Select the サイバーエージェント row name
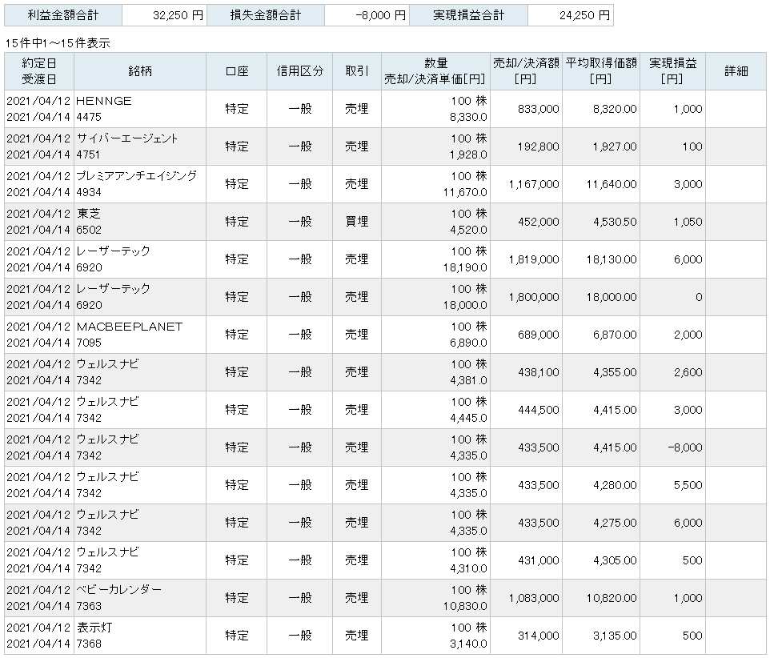This screenshot has width=770, height=658. pos(127,138)
